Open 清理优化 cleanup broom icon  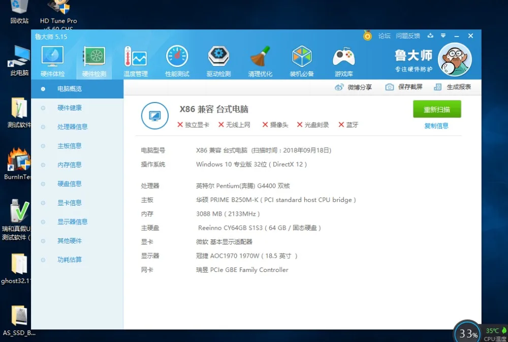(x=260, y=61)
